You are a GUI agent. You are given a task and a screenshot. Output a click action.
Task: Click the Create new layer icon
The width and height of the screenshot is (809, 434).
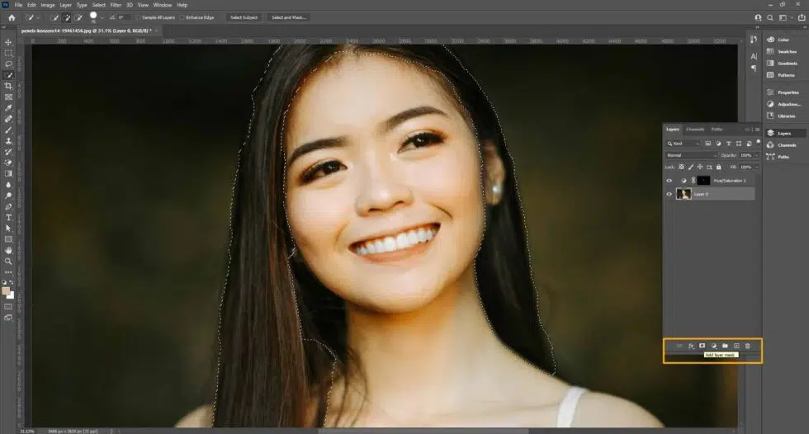click(736, 346)
